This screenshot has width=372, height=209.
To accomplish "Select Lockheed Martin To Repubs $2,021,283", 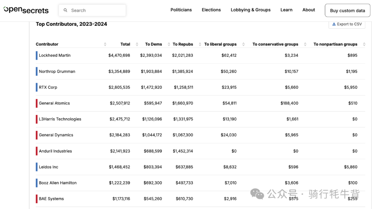I will click(x=183, y=55).
